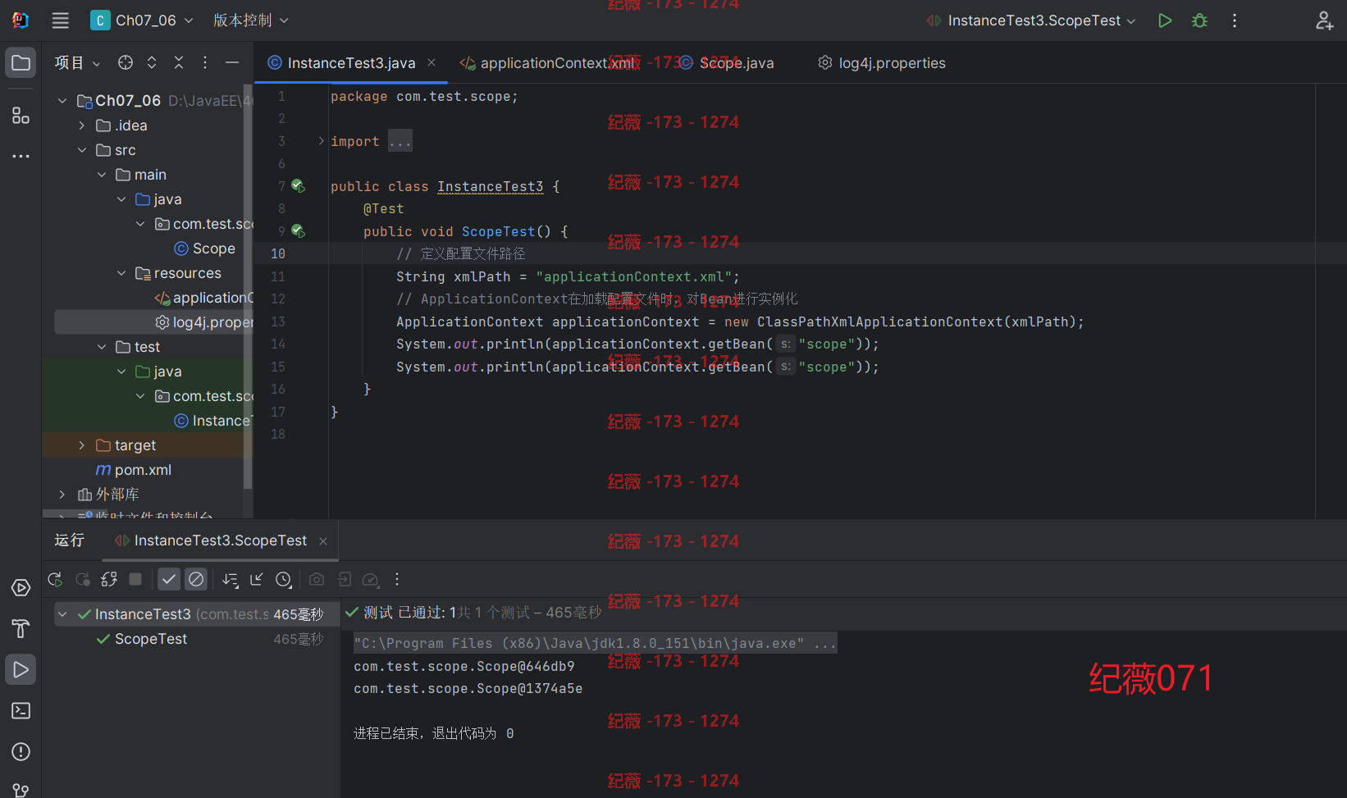Click the select opened file target icon

(x=125, y=62)
